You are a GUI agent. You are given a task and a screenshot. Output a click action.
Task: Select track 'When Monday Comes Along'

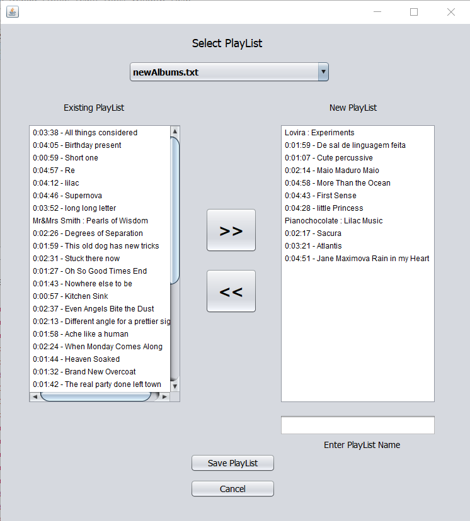click(x=100, y=347)
